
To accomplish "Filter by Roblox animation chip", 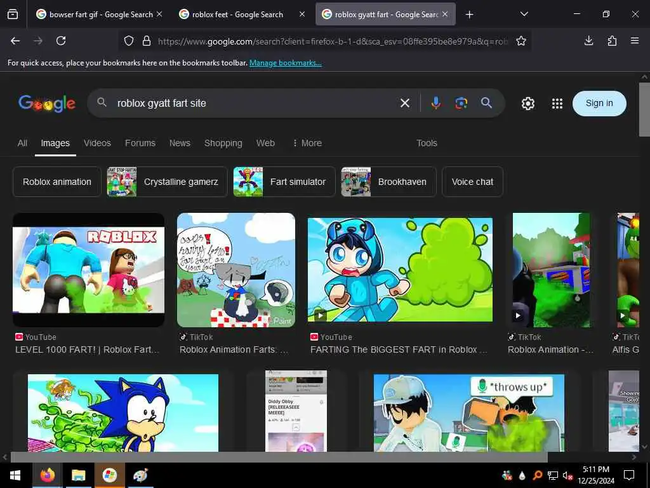I will point(56,182).
